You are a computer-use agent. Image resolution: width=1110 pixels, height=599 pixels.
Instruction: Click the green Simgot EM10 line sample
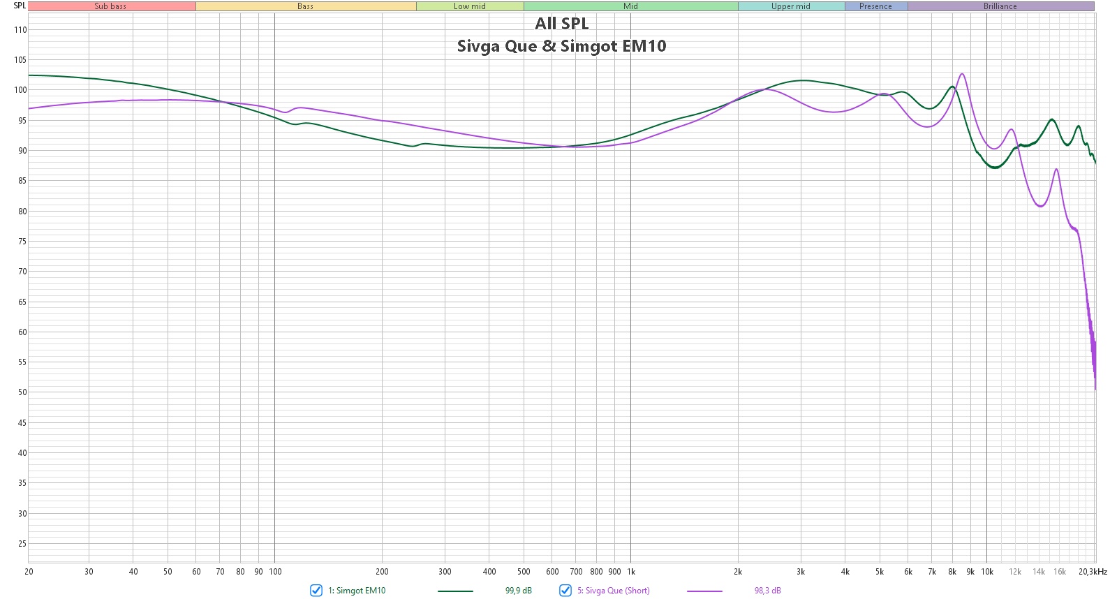[x=455, y=591]
